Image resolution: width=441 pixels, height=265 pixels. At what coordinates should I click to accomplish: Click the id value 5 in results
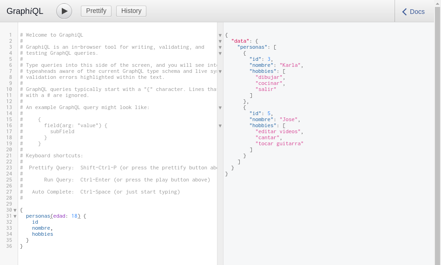(269, 113)
